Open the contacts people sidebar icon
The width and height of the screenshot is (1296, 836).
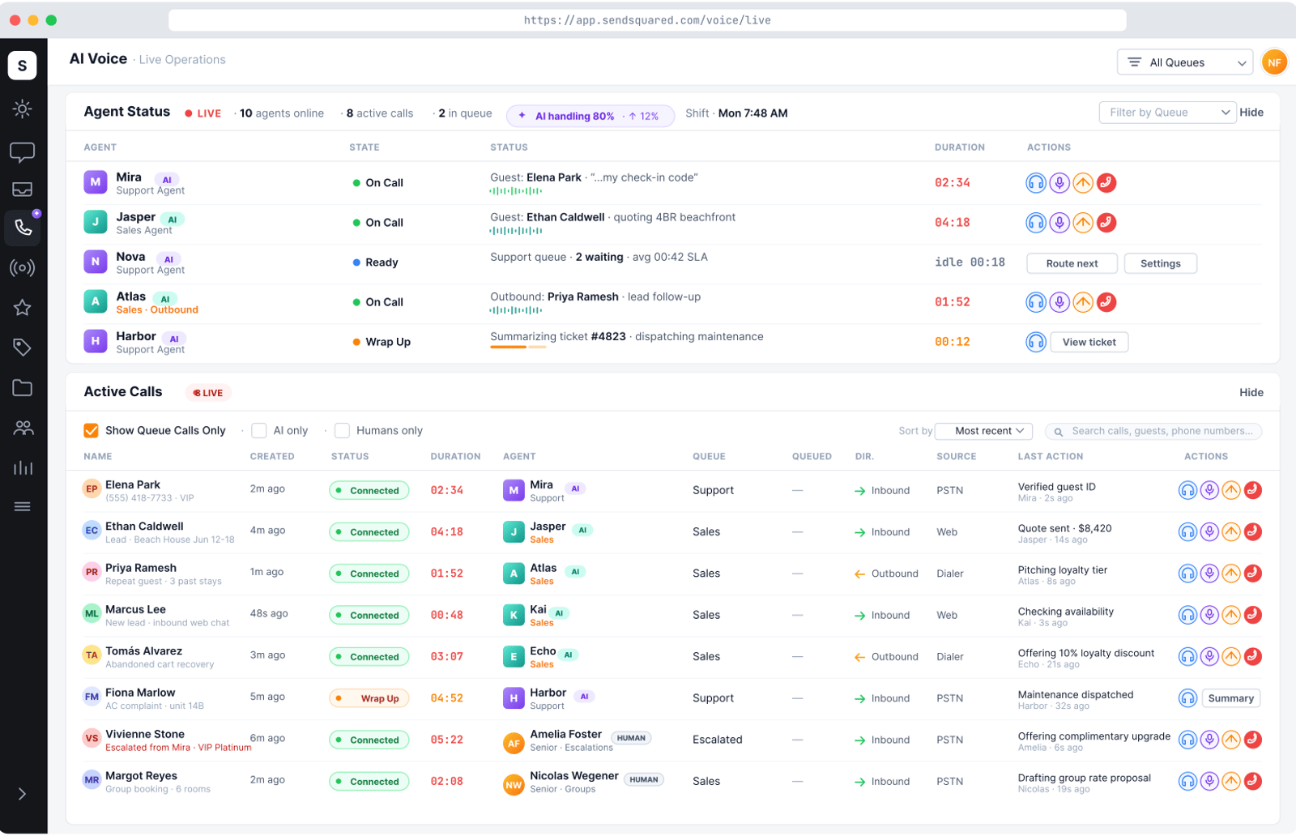23,428
